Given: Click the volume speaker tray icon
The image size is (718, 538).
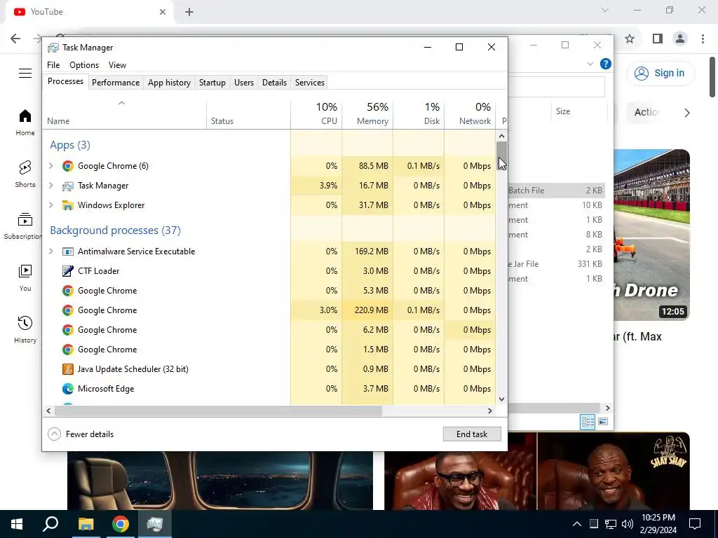Looking at the screenshot, I should click(x=628, y=524).
